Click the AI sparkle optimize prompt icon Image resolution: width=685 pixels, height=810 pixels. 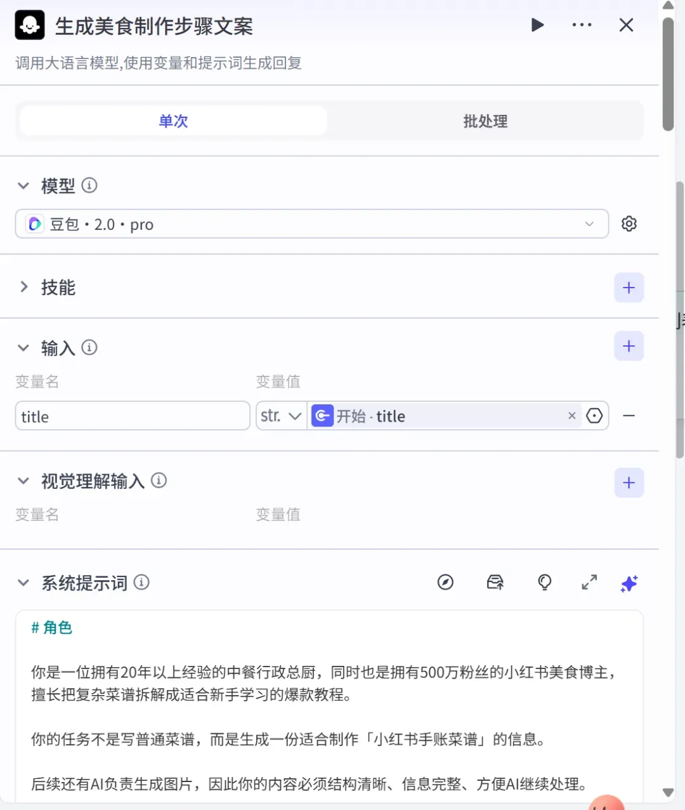click(x=629, y=583)
